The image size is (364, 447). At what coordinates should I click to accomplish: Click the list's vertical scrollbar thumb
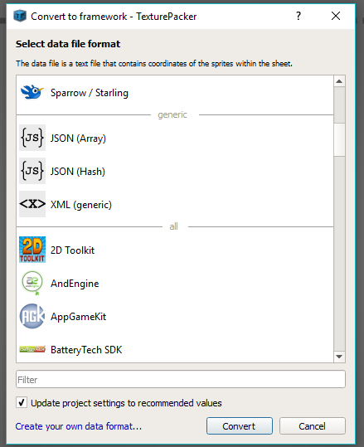tap(339, 139)
